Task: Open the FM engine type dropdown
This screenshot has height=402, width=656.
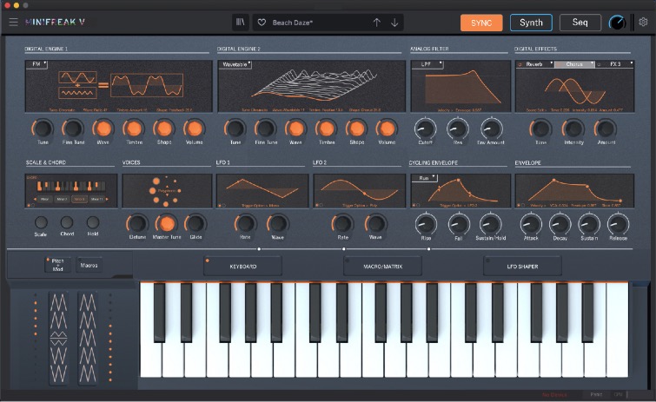Action: click(36, 64)
